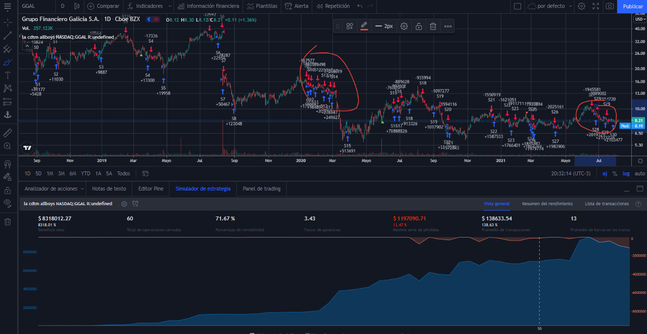
Task: Open Plantillas indicator templates
Action: coord(262,6)
